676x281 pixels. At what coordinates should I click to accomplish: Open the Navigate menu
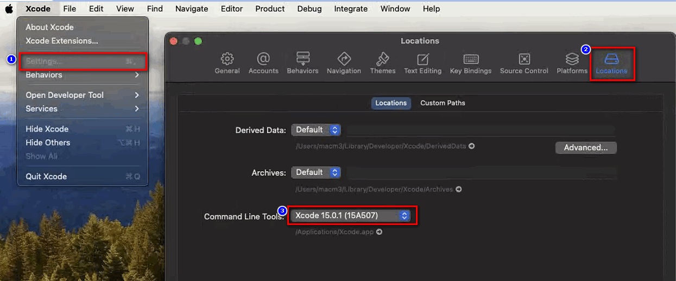click(x=192, y=9)
